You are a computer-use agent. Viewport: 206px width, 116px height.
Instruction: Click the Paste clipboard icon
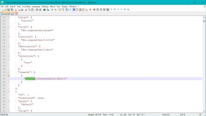[x=33, y=10]
